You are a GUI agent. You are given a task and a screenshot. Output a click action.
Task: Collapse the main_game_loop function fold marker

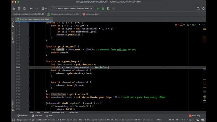click(x=29, y=62)
